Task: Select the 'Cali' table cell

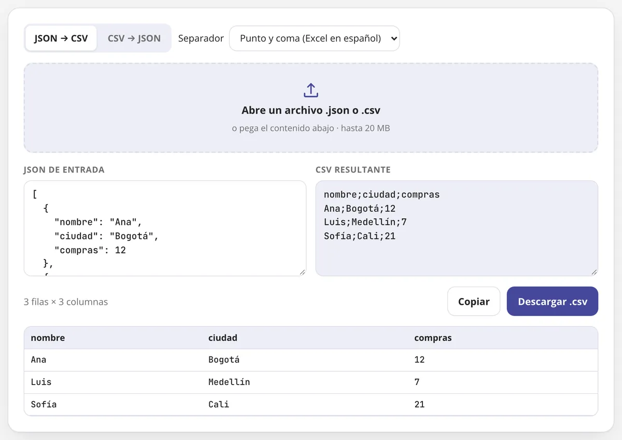Action: click(x=305, y=404)
